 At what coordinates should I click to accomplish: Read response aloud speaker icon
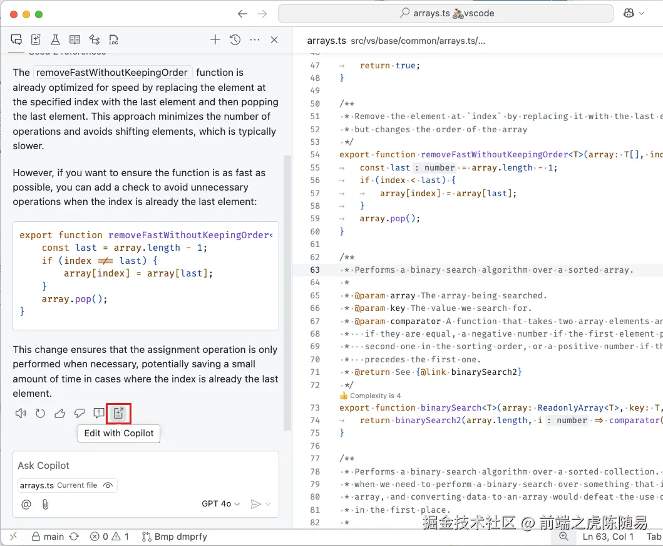(21, 413)
